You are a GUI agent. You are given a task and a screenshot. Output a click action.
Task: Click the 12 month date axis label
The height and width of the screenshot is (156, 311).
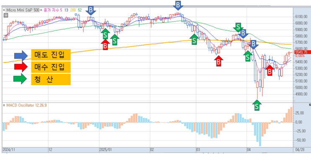tap(50, 150)
